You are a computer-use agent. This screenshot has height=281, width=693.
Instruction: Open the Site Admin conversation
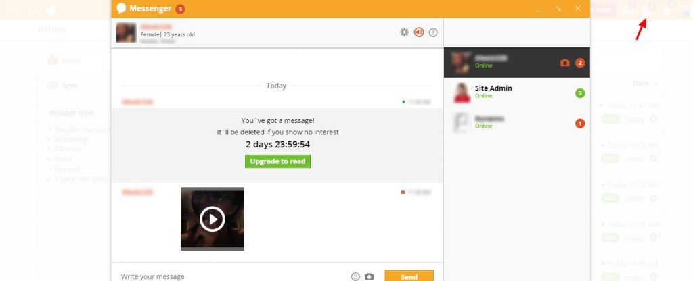[516, 92]
